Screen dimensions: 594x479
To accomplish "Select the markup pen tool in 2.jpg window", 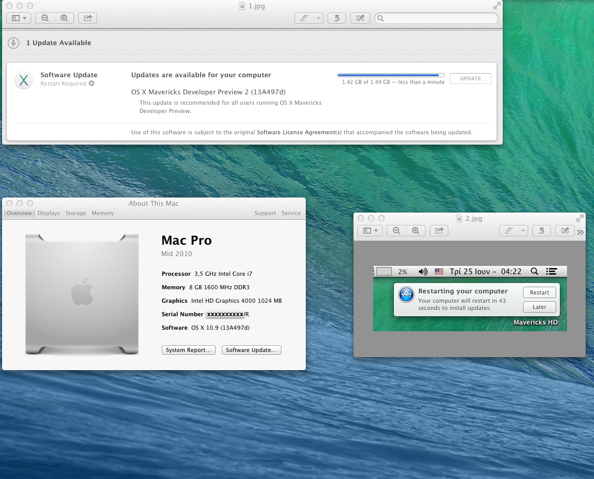I will click(509, 231).
